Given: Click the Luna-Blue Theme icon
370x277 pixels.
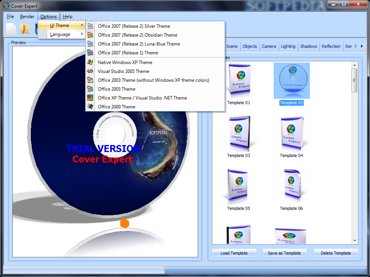Looking at the screenshot, I should tap(90, 44).
